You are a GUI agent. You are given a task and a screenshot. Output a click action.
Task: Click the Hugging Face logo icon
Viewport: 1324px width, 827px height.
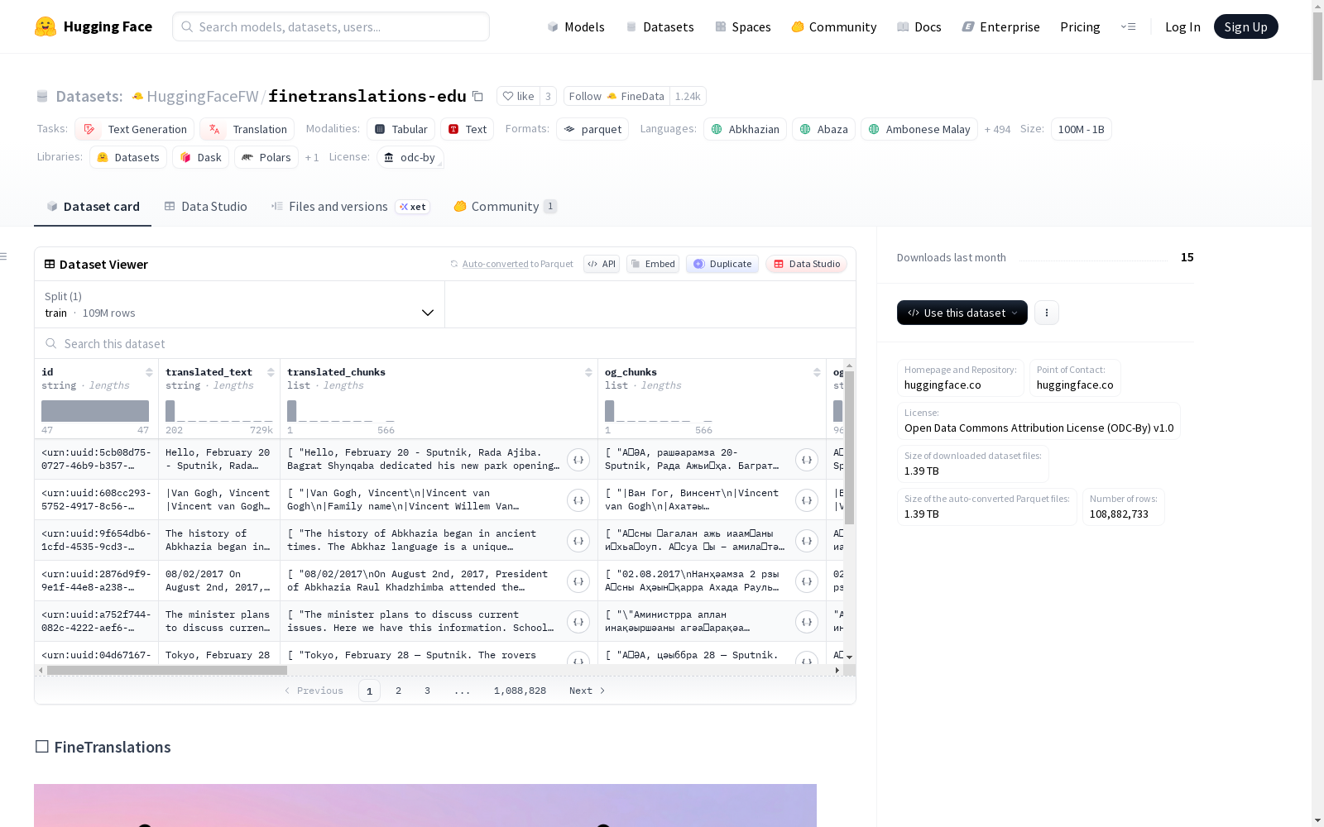coord(46,26)
